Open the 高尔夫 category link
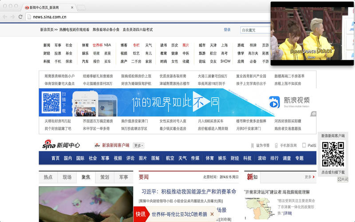The image size is (355, 222). pyautogui.click(x=253, y=53)
